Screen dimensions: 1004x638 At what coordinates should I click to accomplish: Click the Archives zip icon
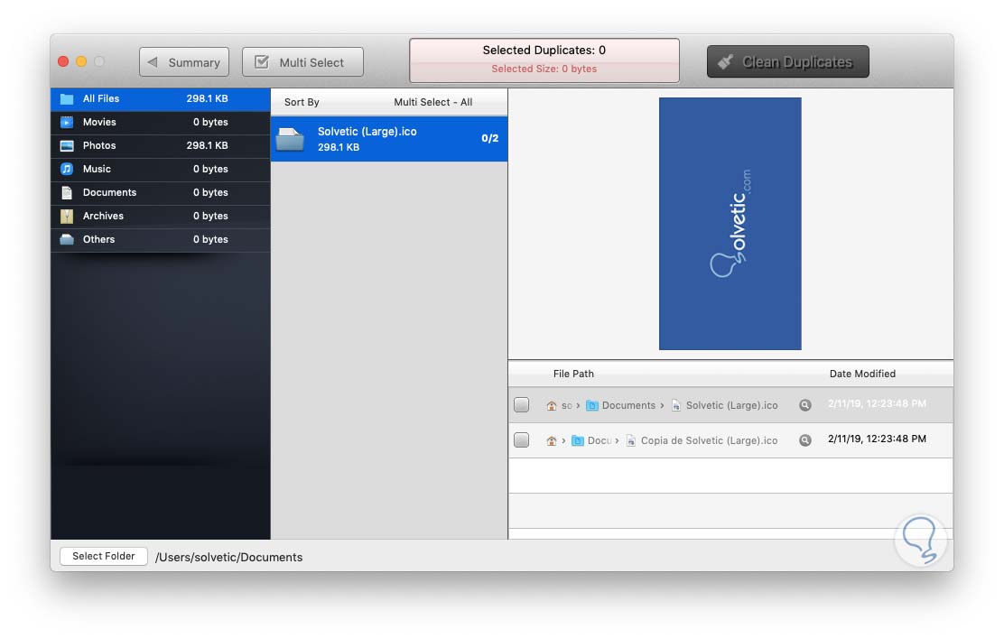[67, 217]
